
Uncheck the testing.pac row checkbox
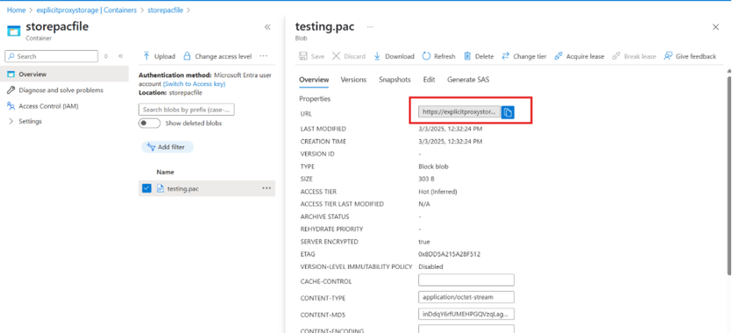coord(146,188)
